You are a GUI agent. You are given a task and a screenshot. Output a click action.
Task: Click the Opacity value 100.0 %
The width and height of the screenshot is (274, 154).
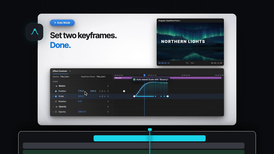pos(82,112)
